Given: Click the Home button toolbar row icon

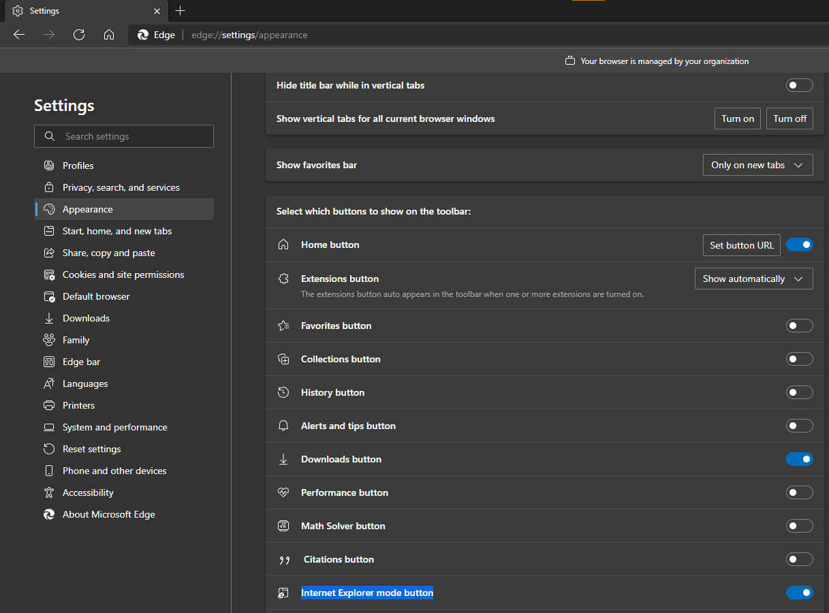Looking at the screenshot, I should pyautogui.click(x=283, y=245).
